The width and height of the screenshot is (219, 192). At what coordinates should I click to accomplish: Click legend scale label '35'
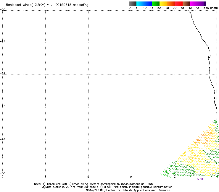(x=182, y=8)
